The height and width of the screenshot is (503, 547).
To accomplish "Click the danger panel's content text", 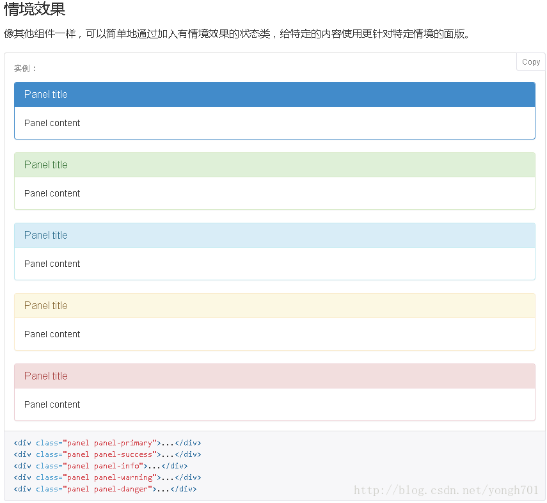I will (52, 404).
